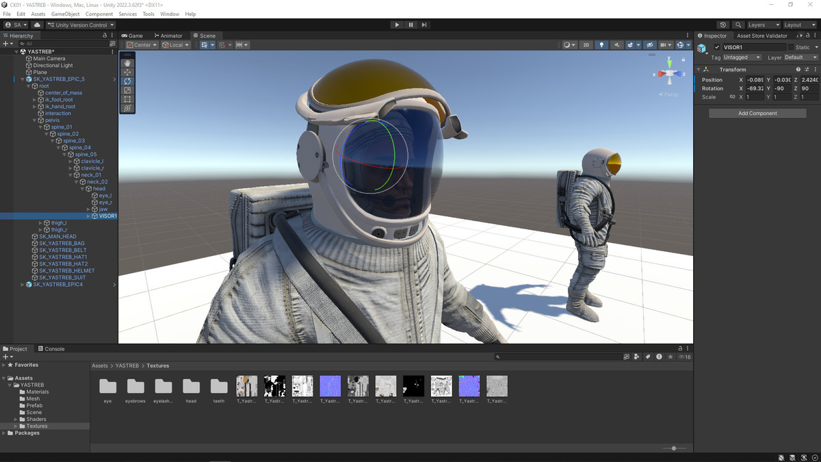Screen dimensions: 821x462
Task: Click the Add Component button
Action: [x=757, y=113]
